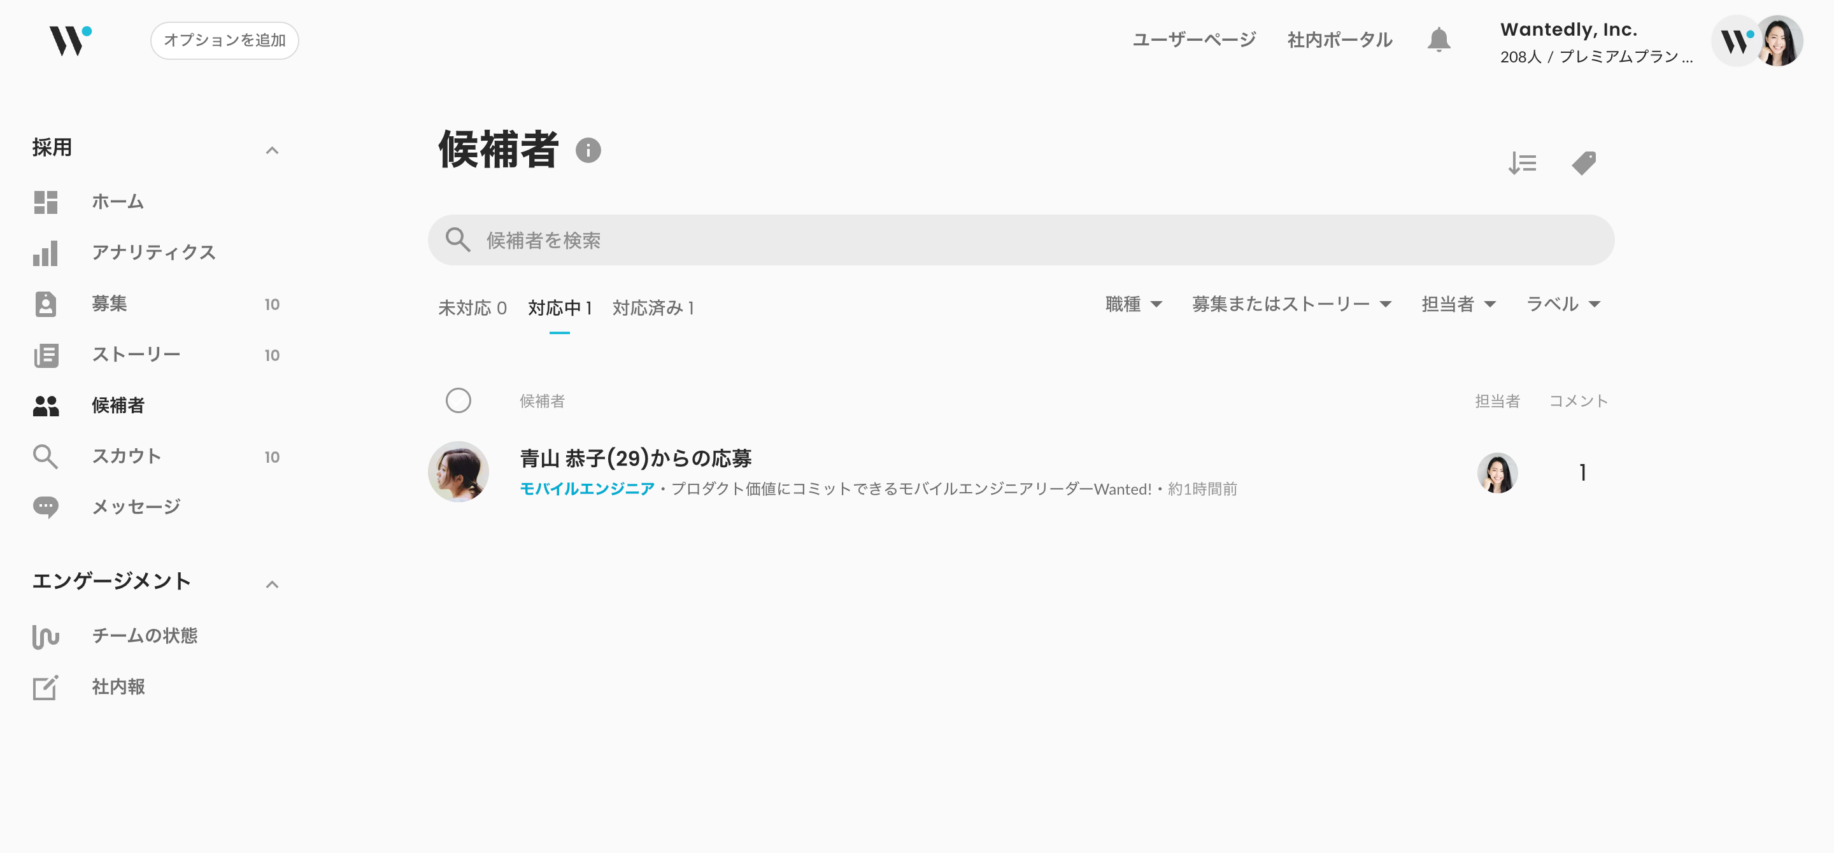Click the 担当者 column header
This screenshot has width=1834, height=853.
1497,401
